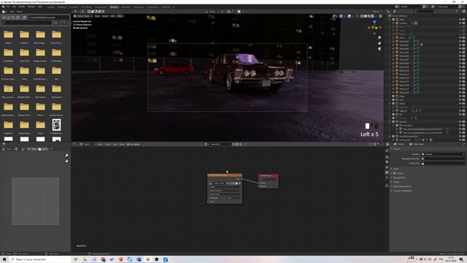Open the Options dropdown in viewport header

coord(377,12)
